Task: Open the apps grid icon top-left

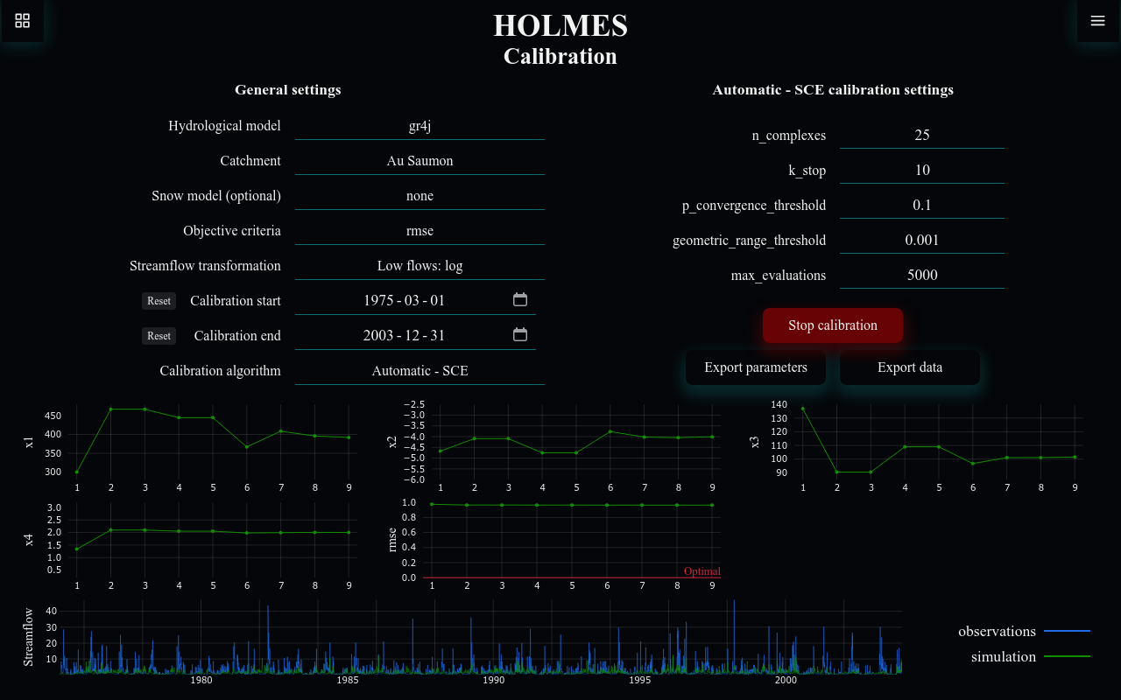Action: click(22, 21)
